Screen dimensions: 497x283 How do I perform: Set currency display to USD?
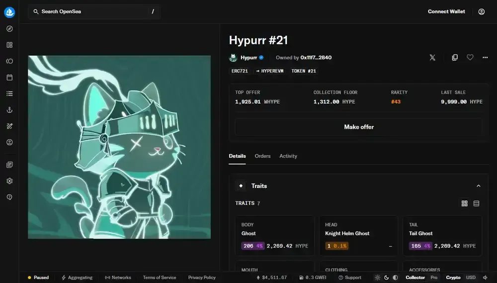471,278
